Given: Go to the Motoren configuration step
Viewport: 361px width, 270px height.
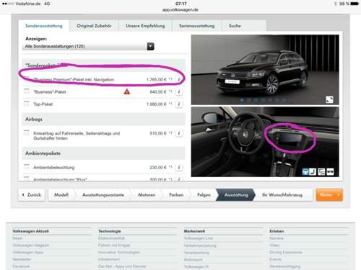Looking at the screenshot, I should coord(147,194).
